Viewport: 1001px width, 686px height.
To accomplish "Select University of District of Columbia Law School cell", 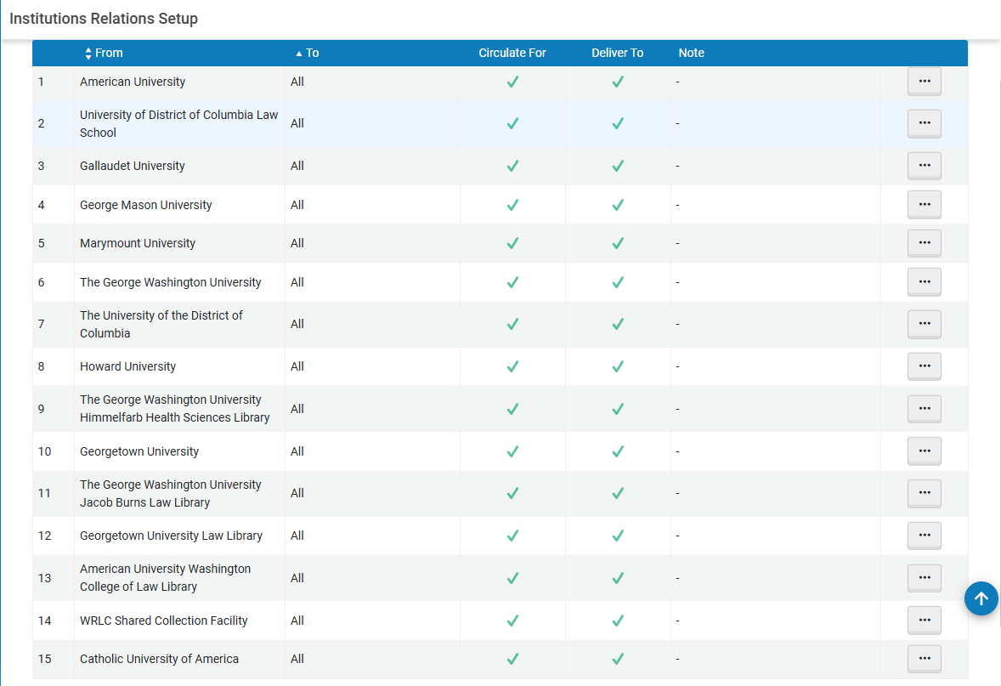I will [x=178, y=124].
